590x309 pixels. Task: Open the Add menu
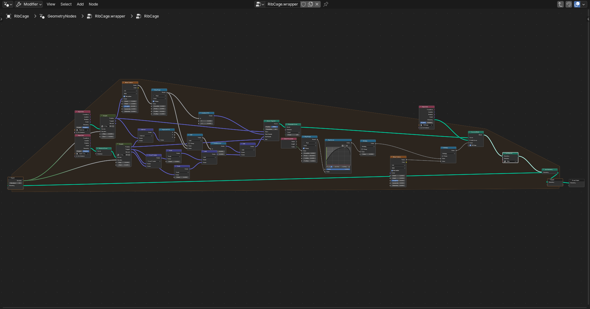(80, 4)
